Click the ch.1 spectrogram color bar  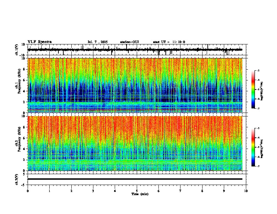click(253, 90)
